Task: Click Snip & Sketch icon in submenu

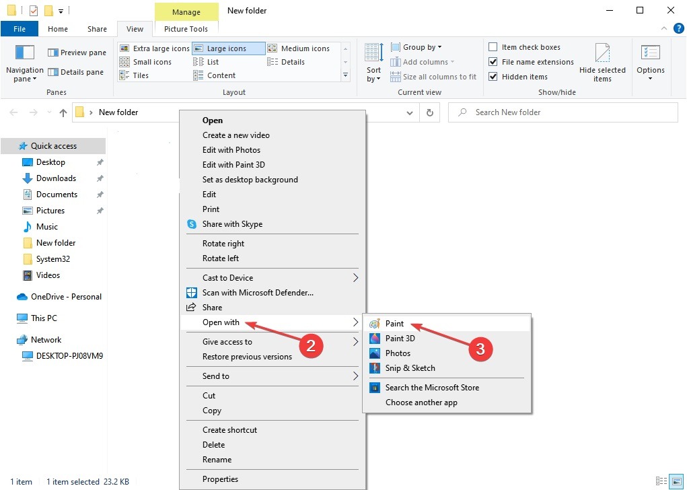Action: pos(375,368)
